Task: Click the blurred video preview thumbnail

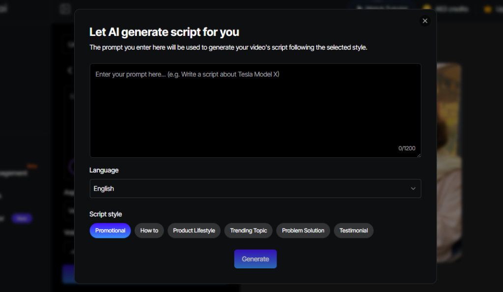Action: 449,162
